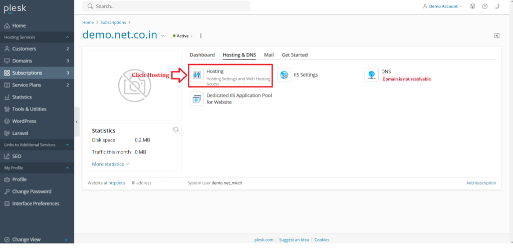
Task: Open the plesk.com footer link
Action: [x=264, y=240]
